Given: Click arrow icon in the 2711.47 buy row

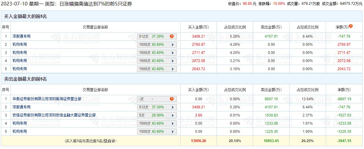Looking at the screenshot, I should tap(173, 53).
